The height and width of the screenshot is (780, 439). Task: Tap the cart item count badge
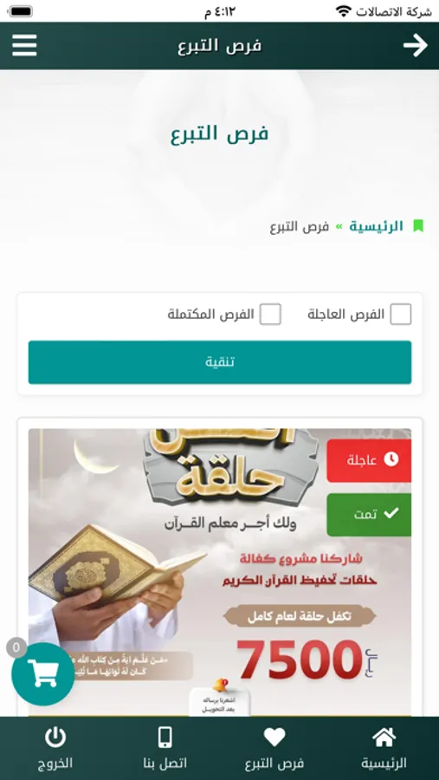tap(16, 647)
